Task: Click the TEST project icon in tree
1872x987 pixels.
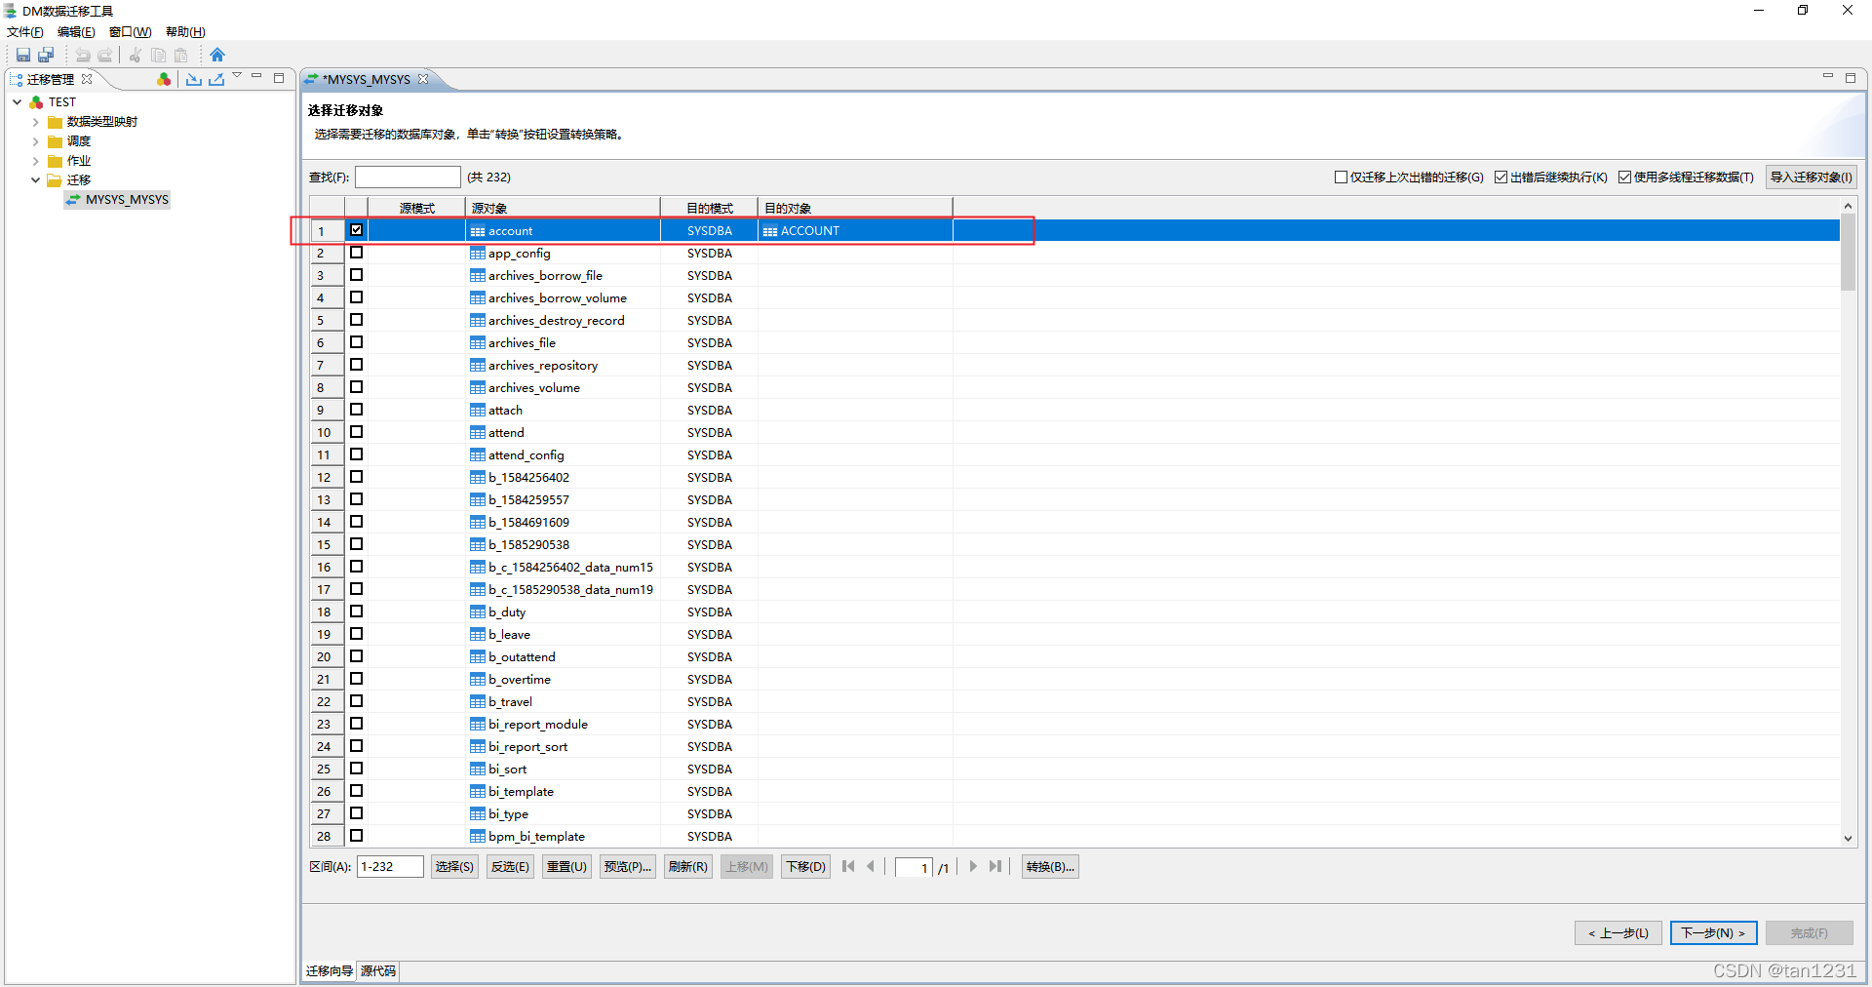Action: 37,101
